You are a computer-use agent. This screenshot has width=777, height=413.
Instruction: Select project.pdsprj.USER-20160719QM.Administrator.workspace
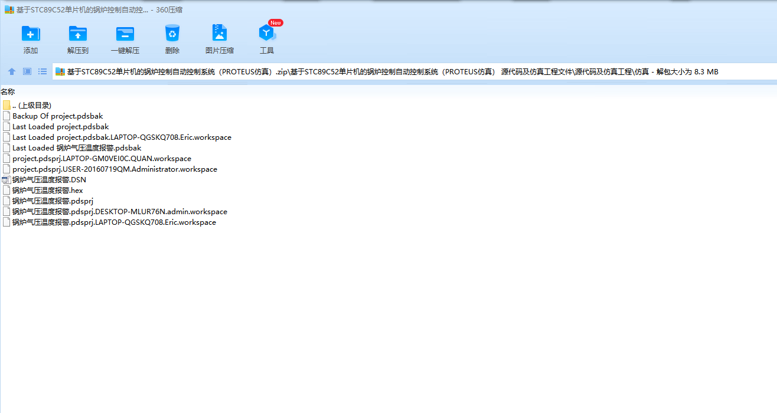pyautogui.click(x=115, y=169)
